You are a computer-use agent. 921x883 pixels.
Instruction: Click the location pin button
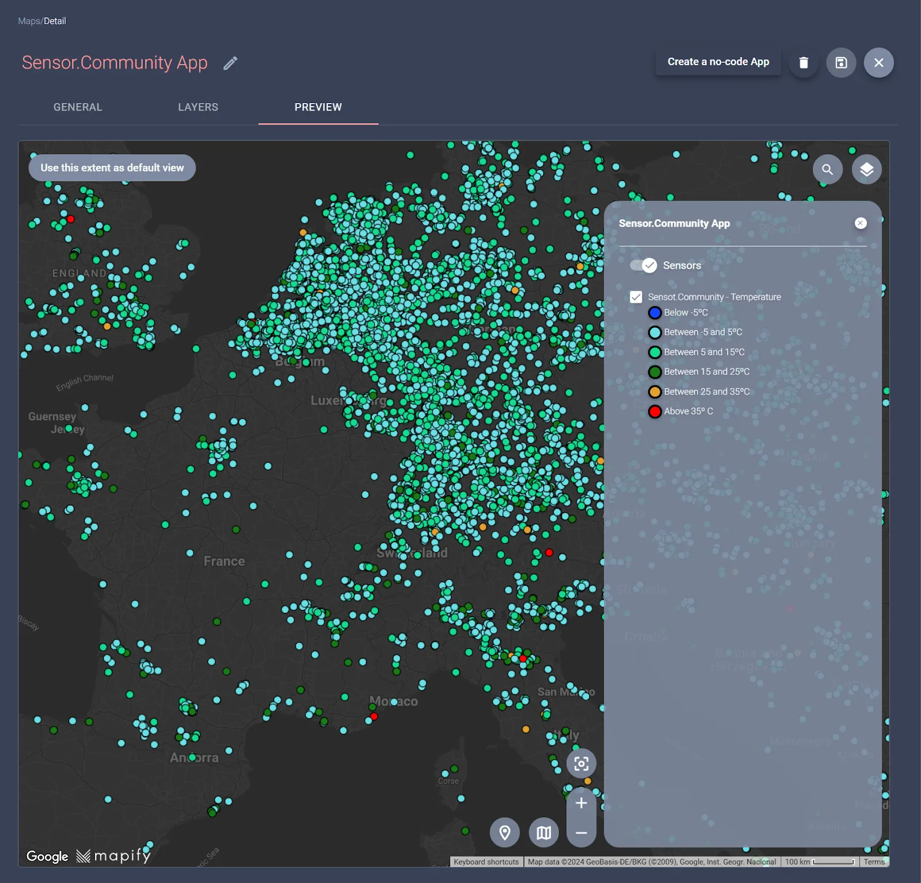505,832
